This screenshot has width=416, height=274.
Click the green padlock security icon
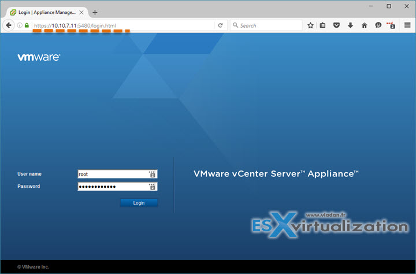coord(27,25)
